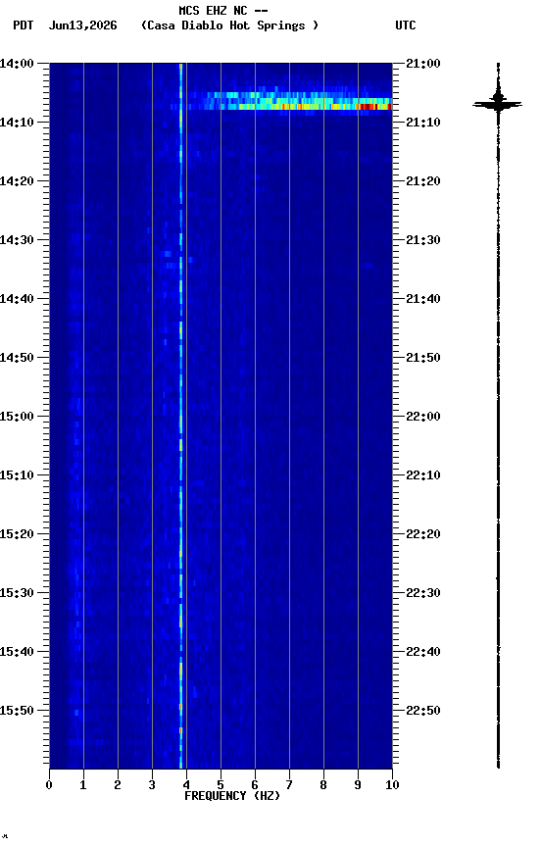Click the 4 Hz frequency tick label
The image size is (541, 847).
[186, 785]
